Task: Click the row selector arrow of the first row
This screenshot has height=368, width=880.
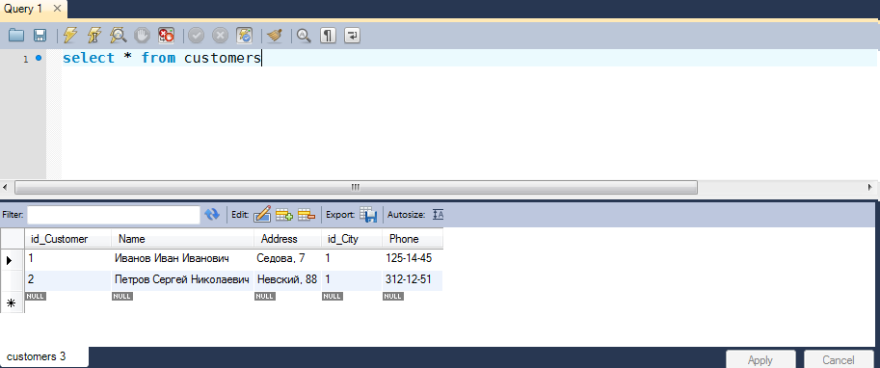Action: (10, 260)
